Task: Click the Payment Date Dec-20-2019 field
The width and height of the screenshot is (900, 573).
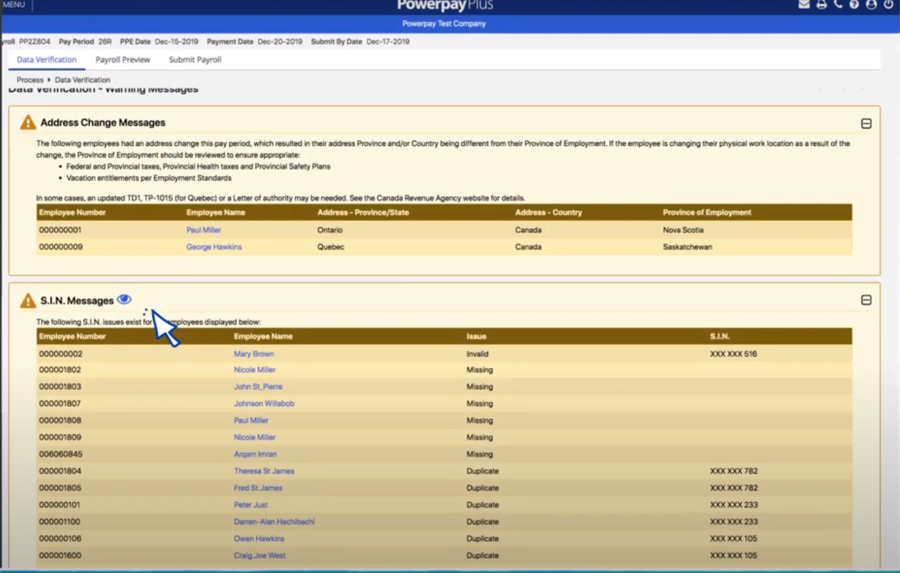Action: tap(254, 41)
